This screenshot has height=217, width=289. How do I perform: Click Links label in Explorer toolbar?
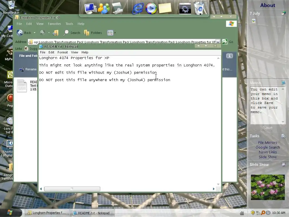18,49
